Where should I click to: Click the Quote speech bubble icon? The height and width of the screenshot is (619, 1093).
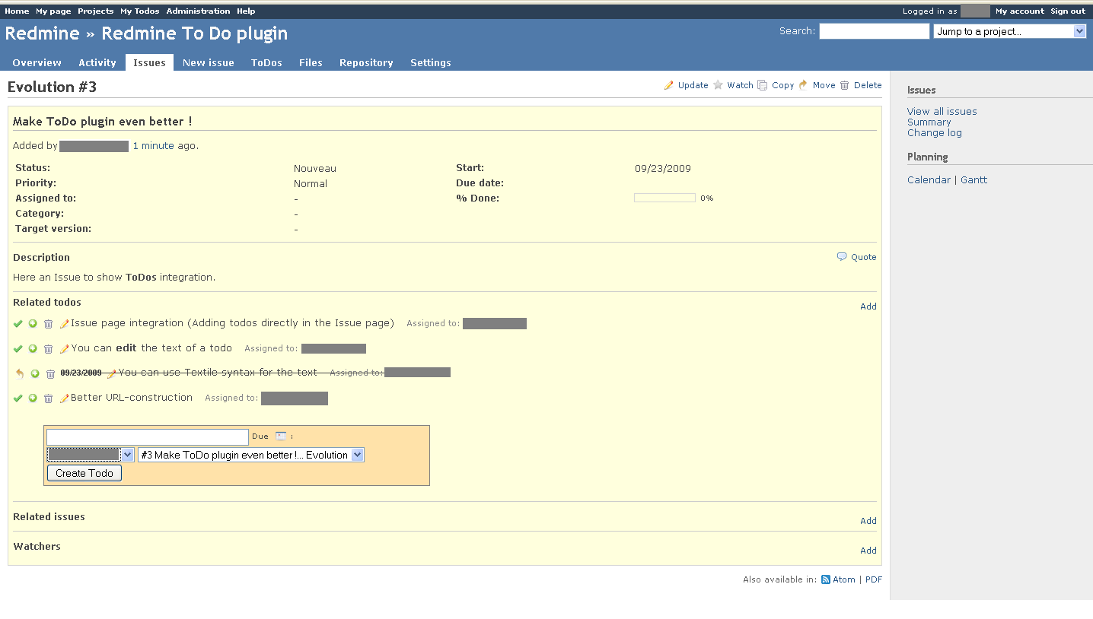click(842, 257)
